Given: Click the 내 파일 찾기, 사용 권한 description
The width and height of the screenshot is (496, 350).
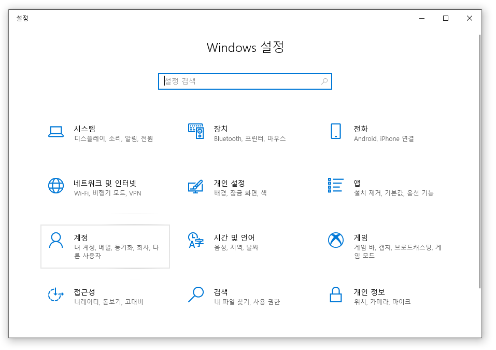Looking at the screenshot, I should 247,302.
